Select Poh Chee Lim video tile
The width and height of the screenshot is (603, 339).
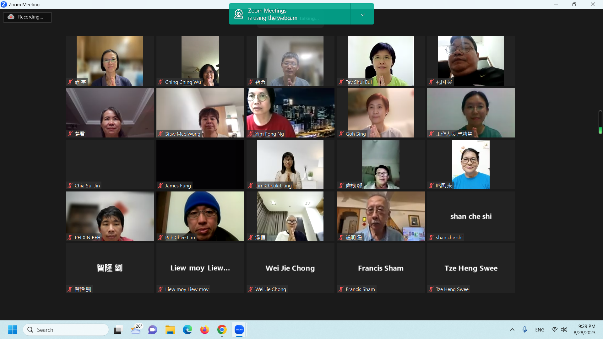tap(200, 216)
